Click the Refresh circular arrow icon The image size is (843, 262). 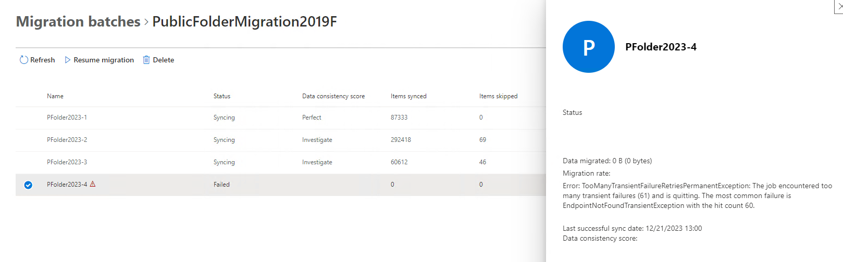click(x=24, y=60)
